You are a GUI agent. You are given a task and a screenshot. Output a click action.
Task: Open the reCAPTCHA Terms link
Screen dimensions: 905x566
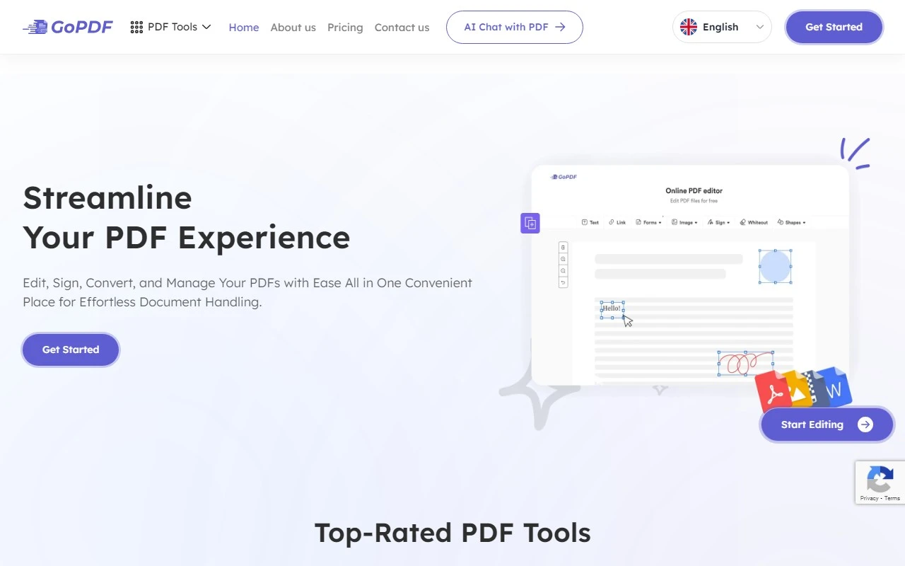(892, 498)
